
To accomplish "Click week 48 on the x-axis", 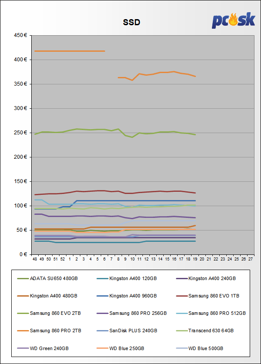I will pos(35,259).
